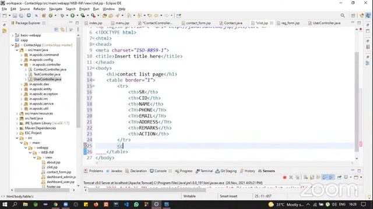Screen dimensions: 373x209
Task: Click the search magnifier icon at top right
Action: tap(343, 16)
